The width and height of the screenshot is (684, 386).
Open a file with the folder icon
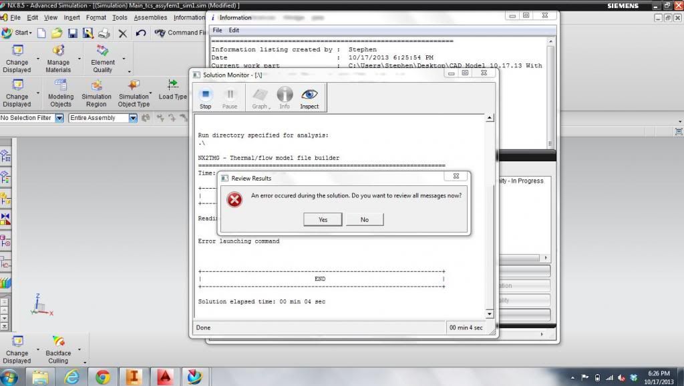[57, 33]
